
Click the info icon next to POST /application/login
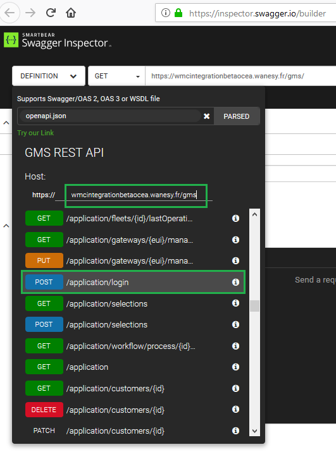pos(235,282)
